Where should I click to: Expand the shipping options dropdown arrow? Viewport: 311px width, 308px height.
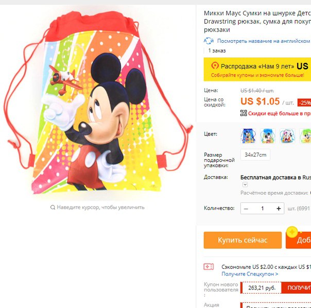[x=245, y=184]
